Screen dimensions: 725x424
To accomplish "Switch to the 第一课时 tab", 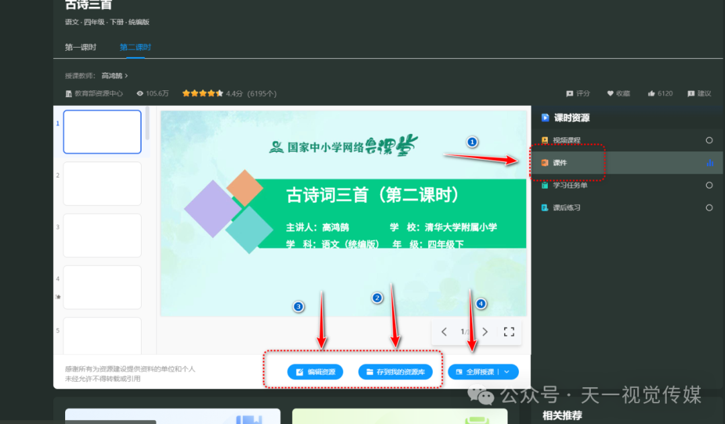I will click(82, 47).
